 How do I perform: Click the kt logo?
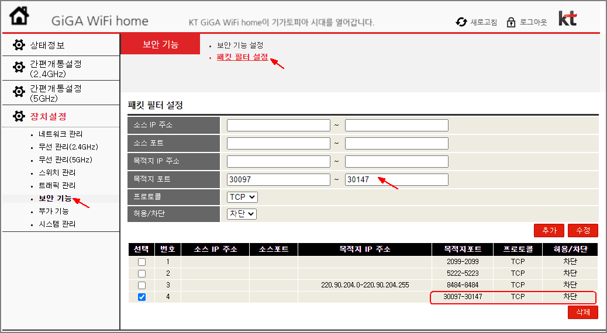(567, 18)
